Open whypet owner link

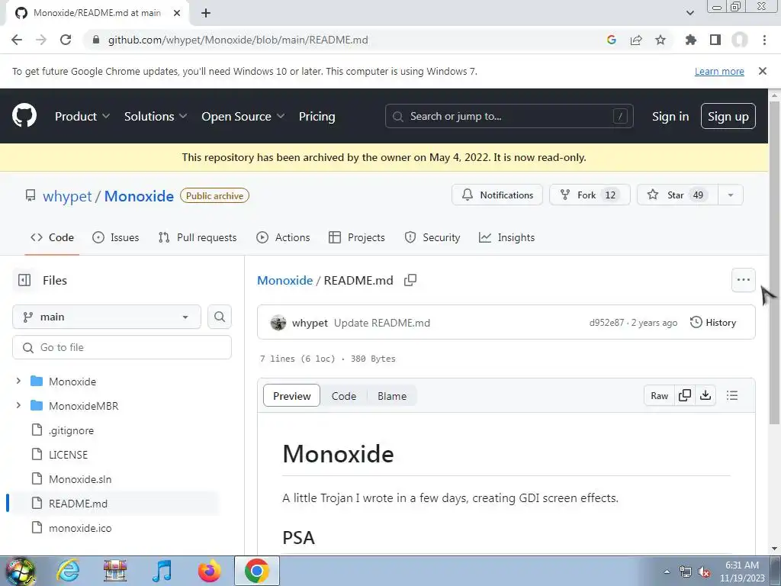(67, 196)
